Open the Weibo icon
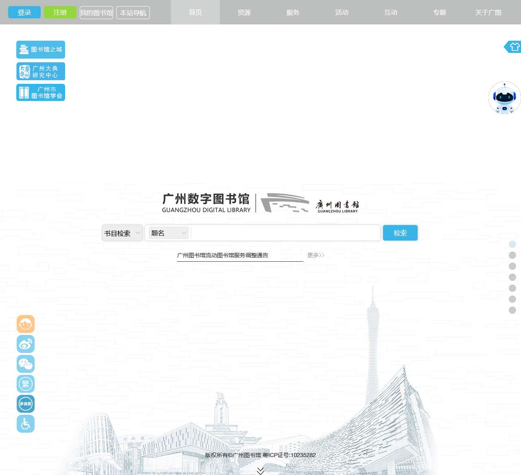The width and height of the screenshot is (521, 475). coord(26,344)
